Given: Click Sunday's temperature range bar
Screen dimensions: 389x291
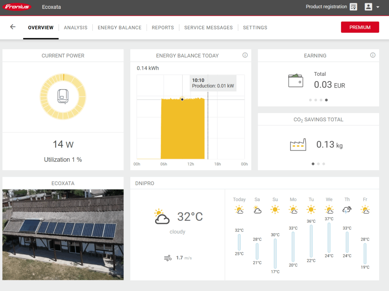Looking at the screenshot, I should (275, 253).
